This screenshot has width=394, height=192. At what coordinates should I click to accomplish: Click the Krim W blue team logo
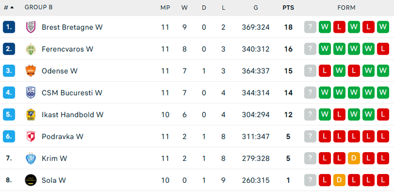tap(30, 158)
